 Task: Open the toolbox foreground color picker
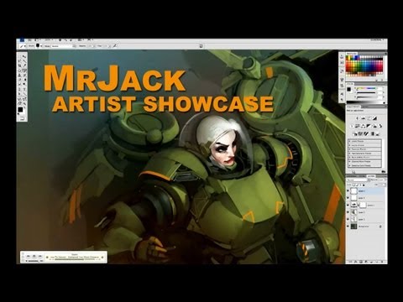[20, 109]
